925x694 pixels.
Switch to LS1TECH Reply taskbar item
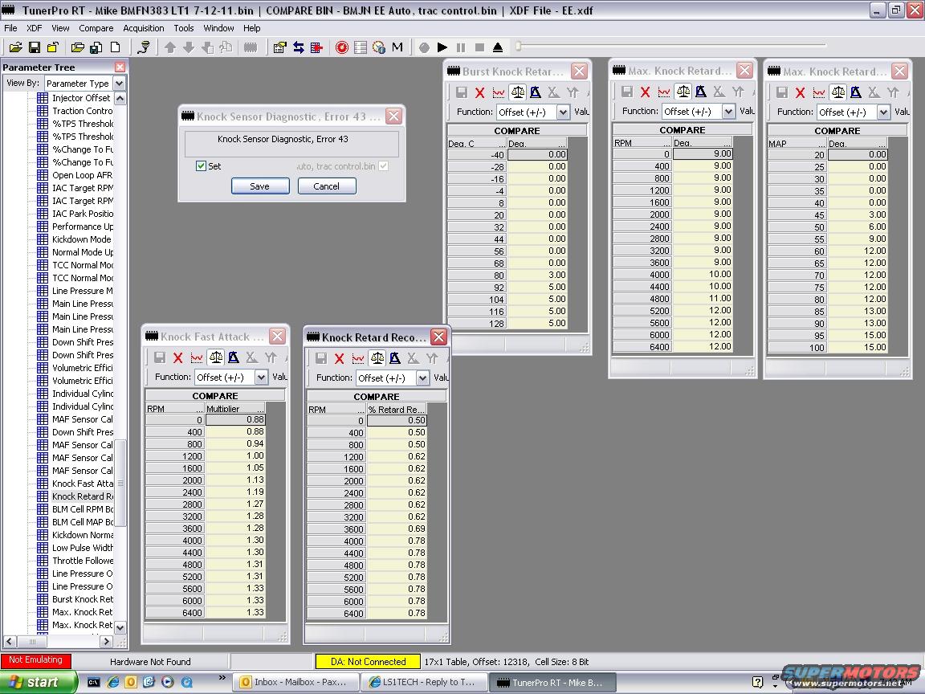point(424,682)
